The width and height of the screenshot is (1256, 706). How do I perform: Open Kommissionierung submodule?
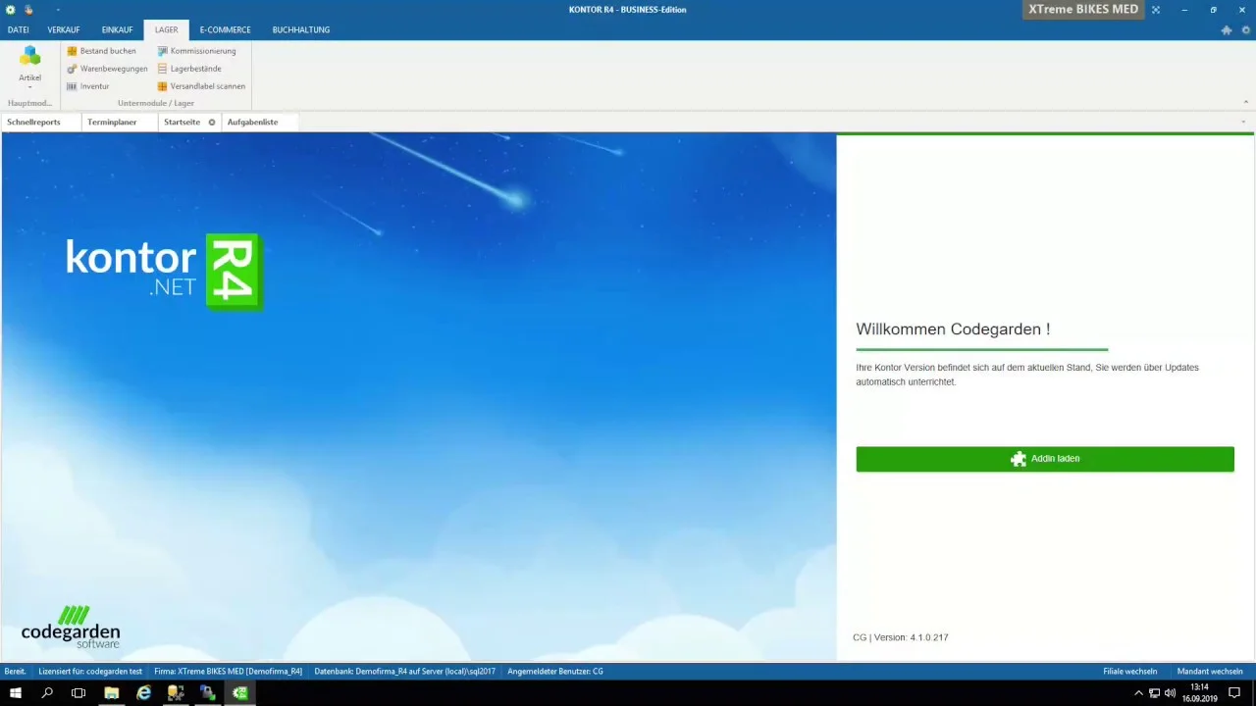(196, 51)
